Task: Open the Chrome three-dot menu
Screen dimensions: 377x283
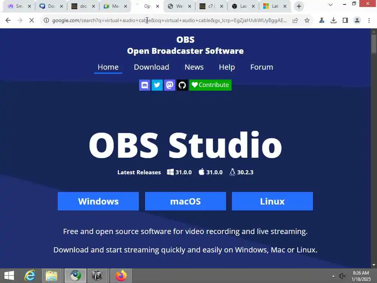Action: pyautogui.click(x=369, y=21)
